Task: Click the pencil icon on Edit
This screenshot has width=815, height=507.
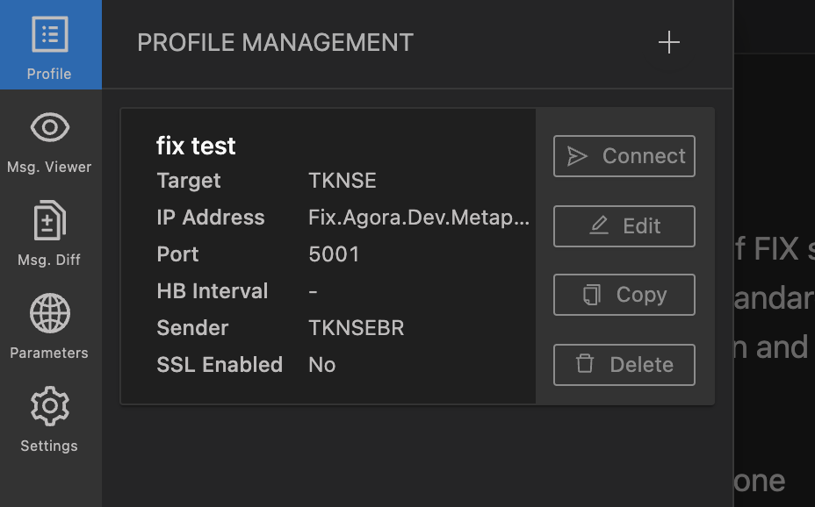Action: point(598,225)
